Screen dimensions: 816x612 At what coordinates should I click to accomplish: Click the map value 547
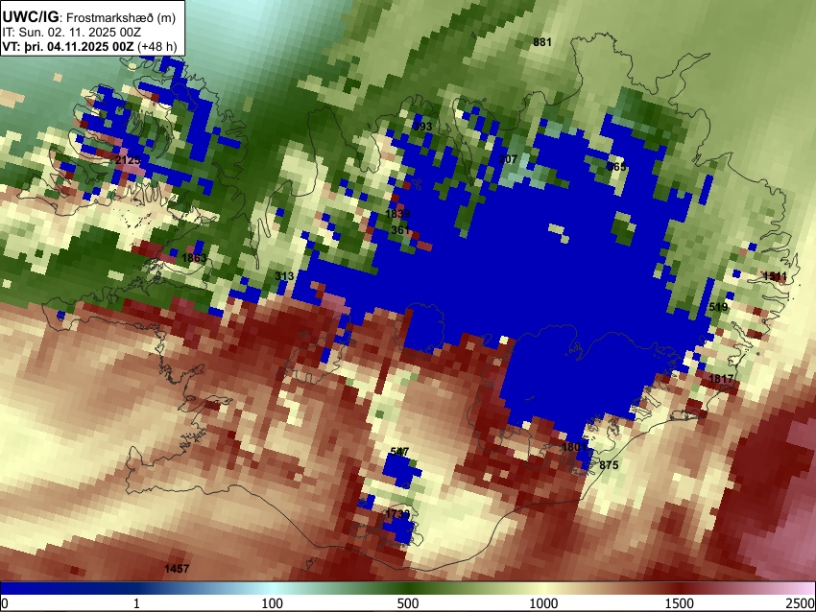(399, 452)
